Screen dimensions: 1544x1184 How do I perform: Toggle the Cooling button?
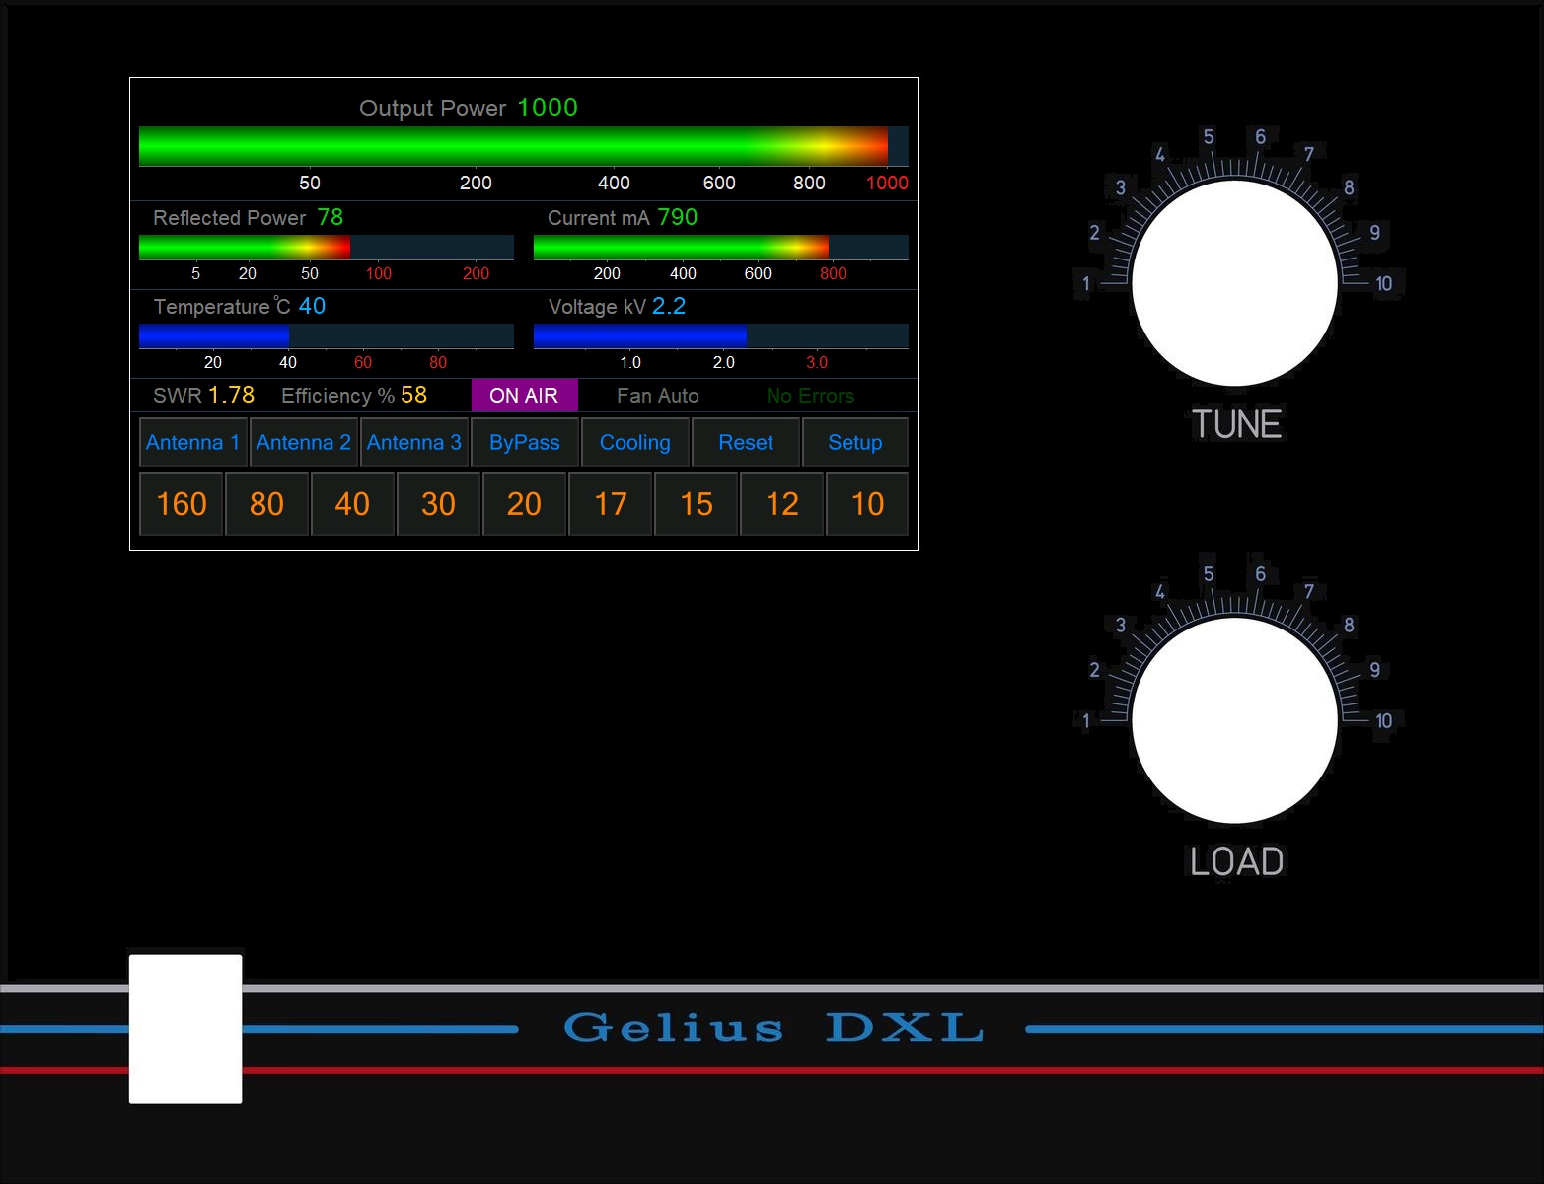pos(634,442)
